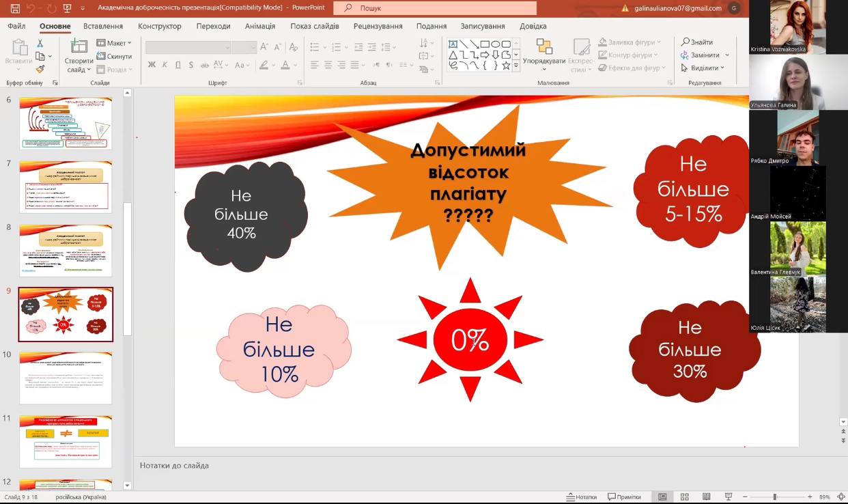848x504 pixels.
Task: Open the Макет layout dropdown
Action: [114, 43]
